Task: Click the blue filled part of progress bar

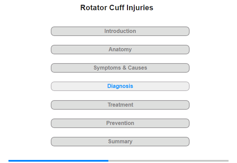Action: (x=58, y=161)
